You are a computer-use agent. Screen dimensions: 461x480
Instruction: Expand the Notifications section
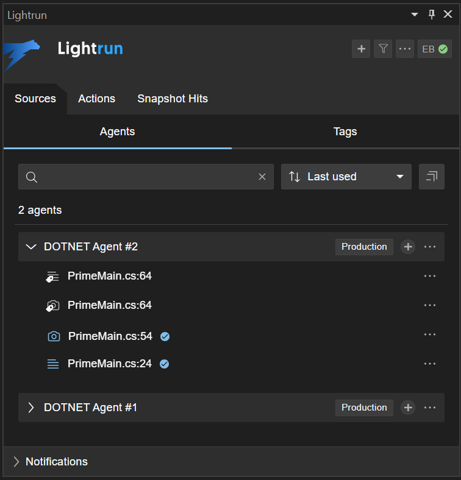[x=16, y=462]
